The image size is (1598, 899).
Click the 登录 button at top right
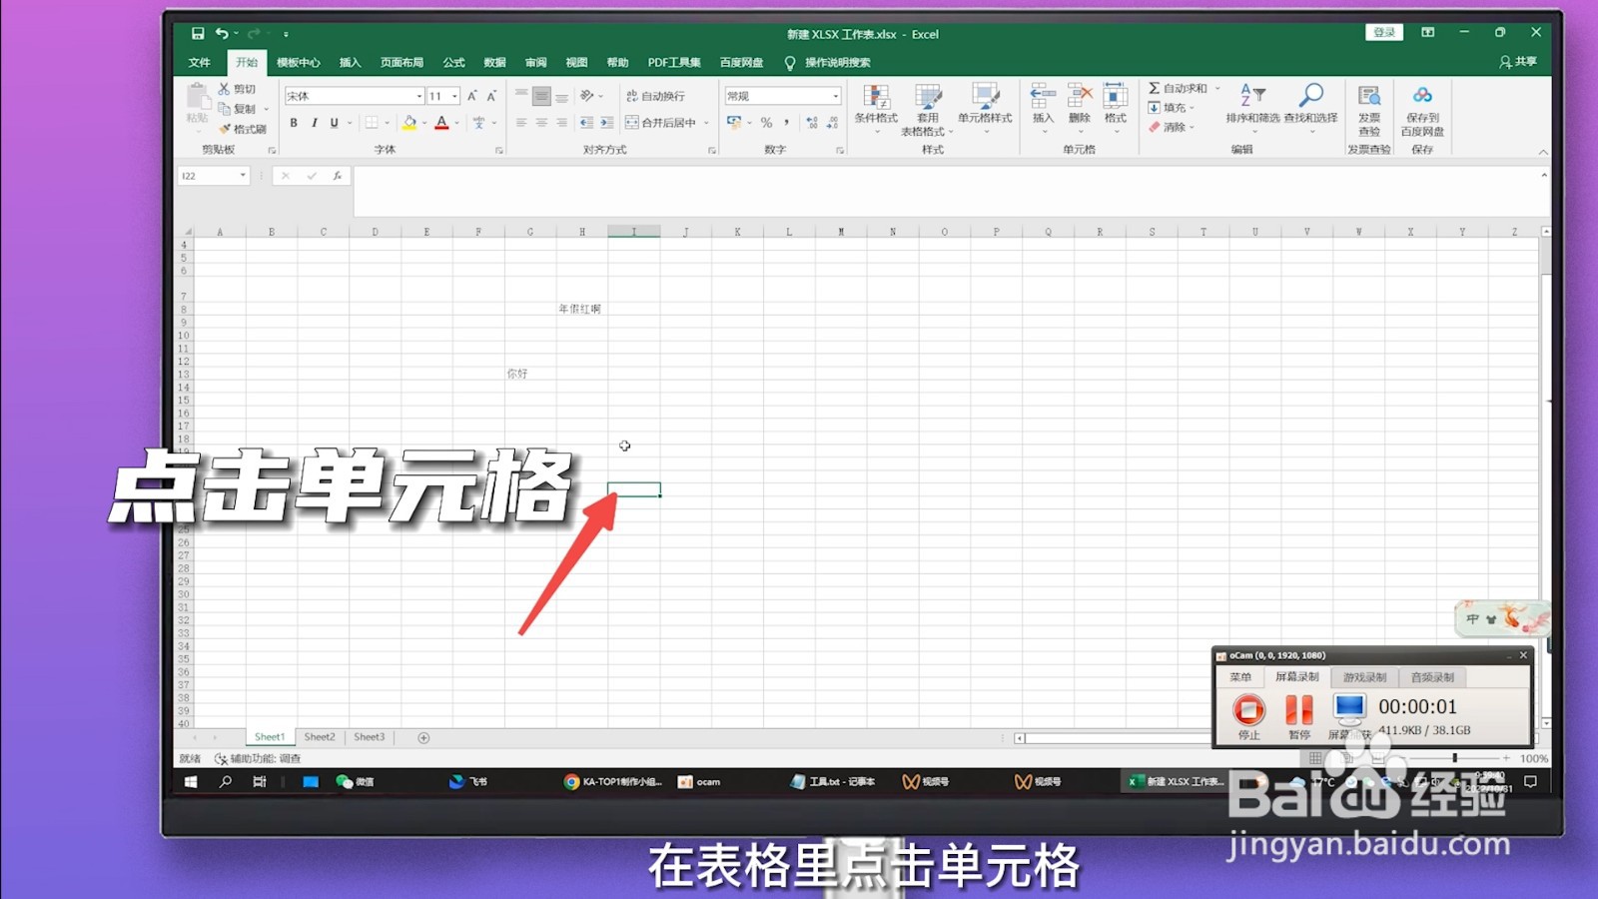[x=1384, y=31]
